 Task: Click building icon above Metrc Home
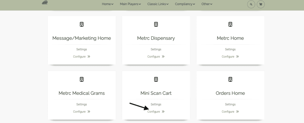230,24
